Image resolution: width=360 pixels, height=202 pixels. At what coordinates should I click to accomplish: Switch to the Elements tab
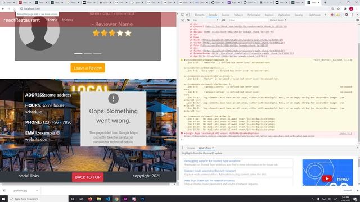200,15
